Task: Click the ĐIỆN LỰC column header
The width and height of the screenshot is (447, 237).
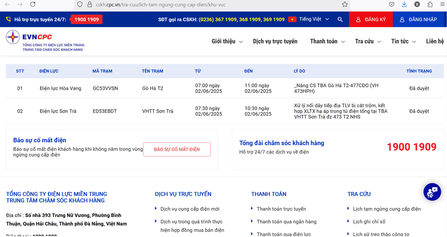Action: [49, 71]
